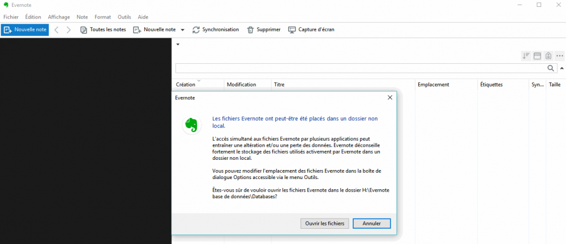Go back with the left arrow
Viewport: 566px width, 244px height.
coord(56,29)
